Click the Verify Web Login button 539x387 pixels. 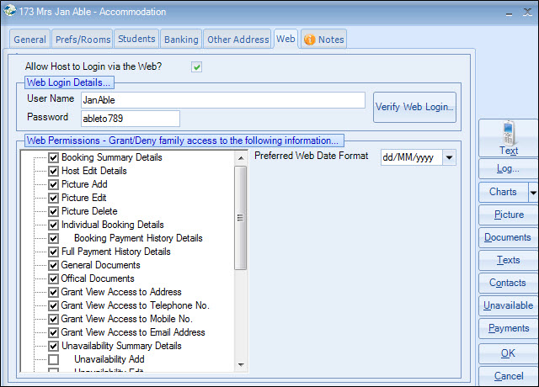[414, 107]
